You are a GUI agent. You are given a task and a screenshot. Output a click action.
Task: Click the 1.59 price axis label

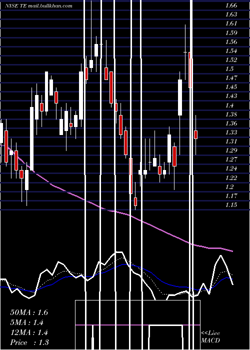click(231, 32)
